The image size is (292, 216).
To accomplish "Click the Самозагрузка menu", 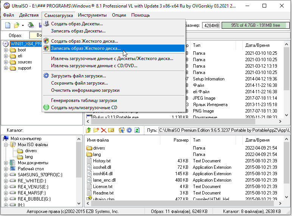I will pos(59,15).
